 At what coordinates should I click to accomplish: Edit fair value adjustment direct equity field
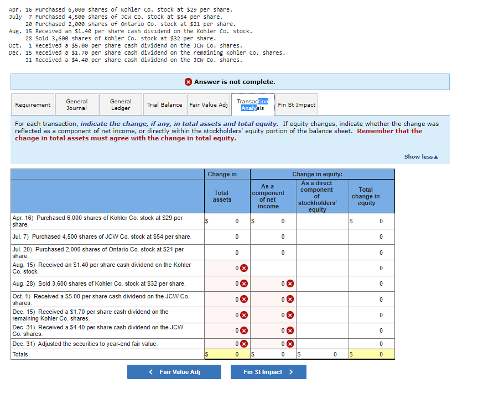(323, 344)
